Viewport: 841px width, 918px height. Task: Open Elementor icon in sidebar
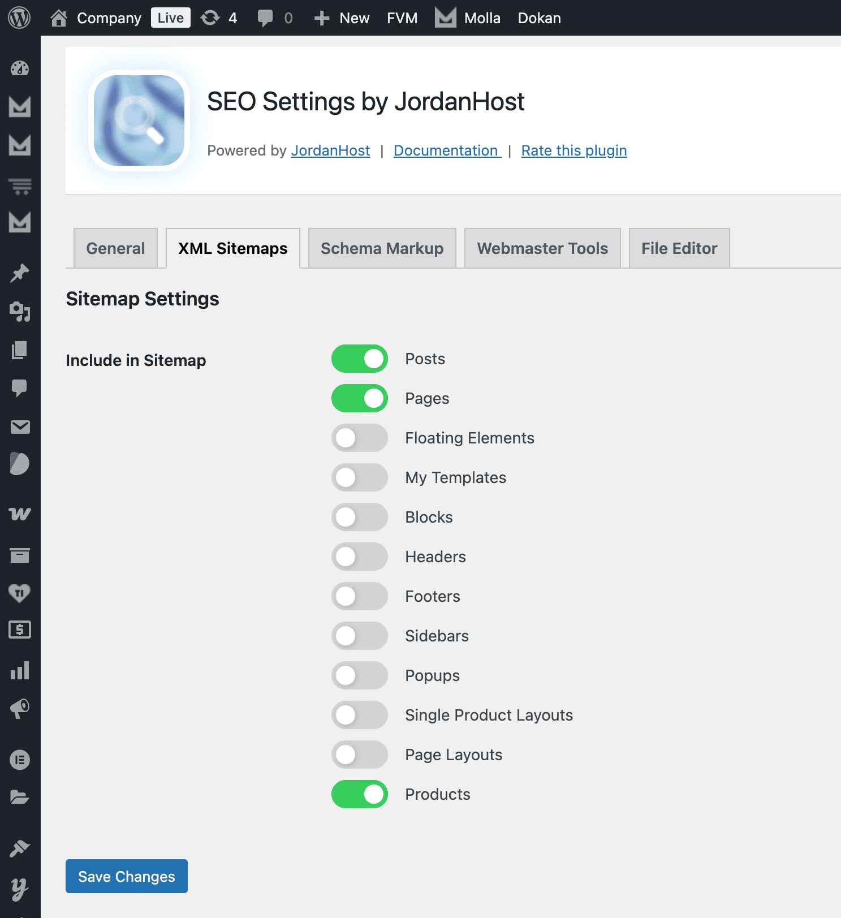20,760
